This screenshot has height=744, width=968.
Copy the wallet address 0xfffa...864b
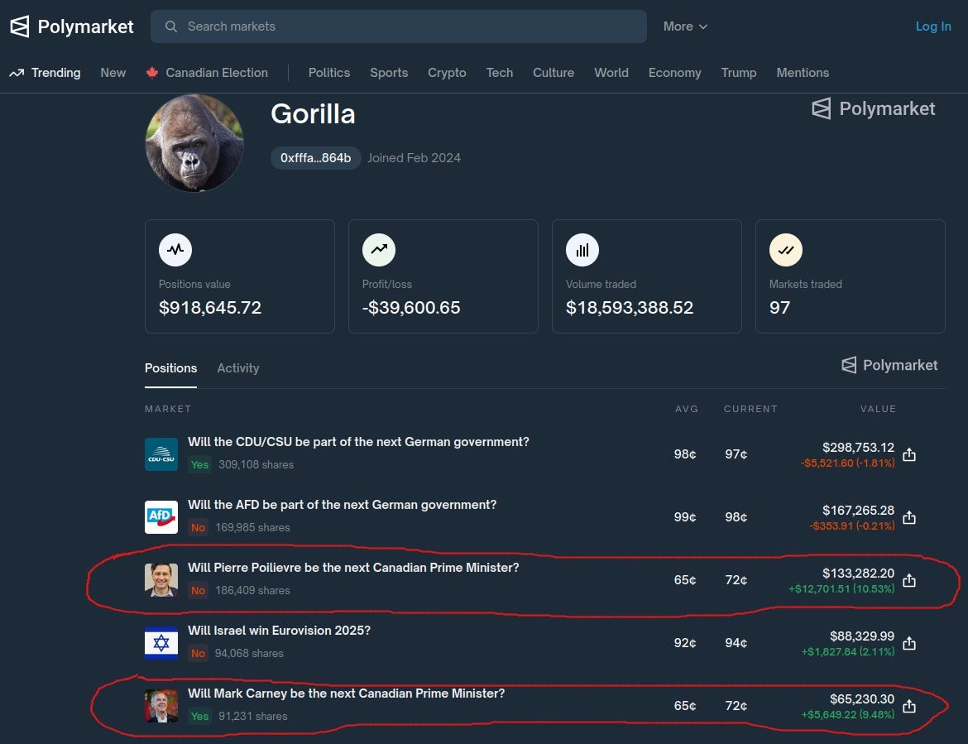point(315,158)
